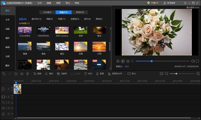Select the 裁剪 crop tool
Image resolution: width=201 pixels, height=120 pixels.
(37, 74)
